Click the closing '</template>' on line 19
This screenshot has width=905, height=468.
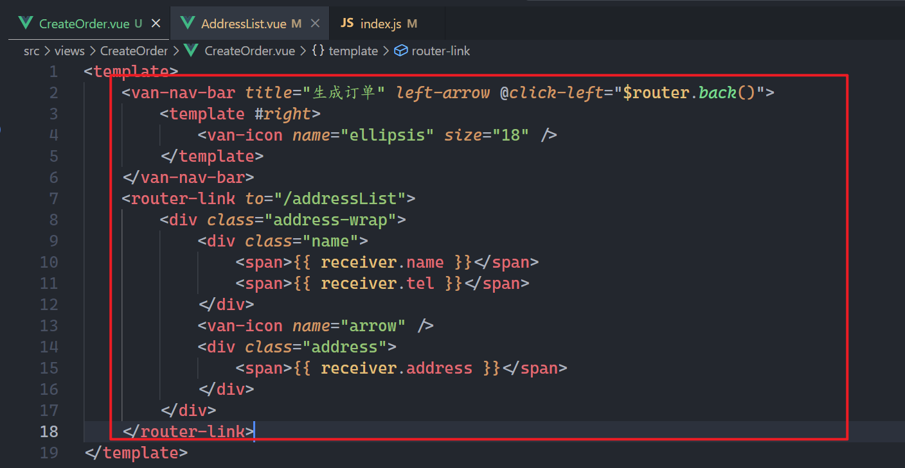point(136,453)
